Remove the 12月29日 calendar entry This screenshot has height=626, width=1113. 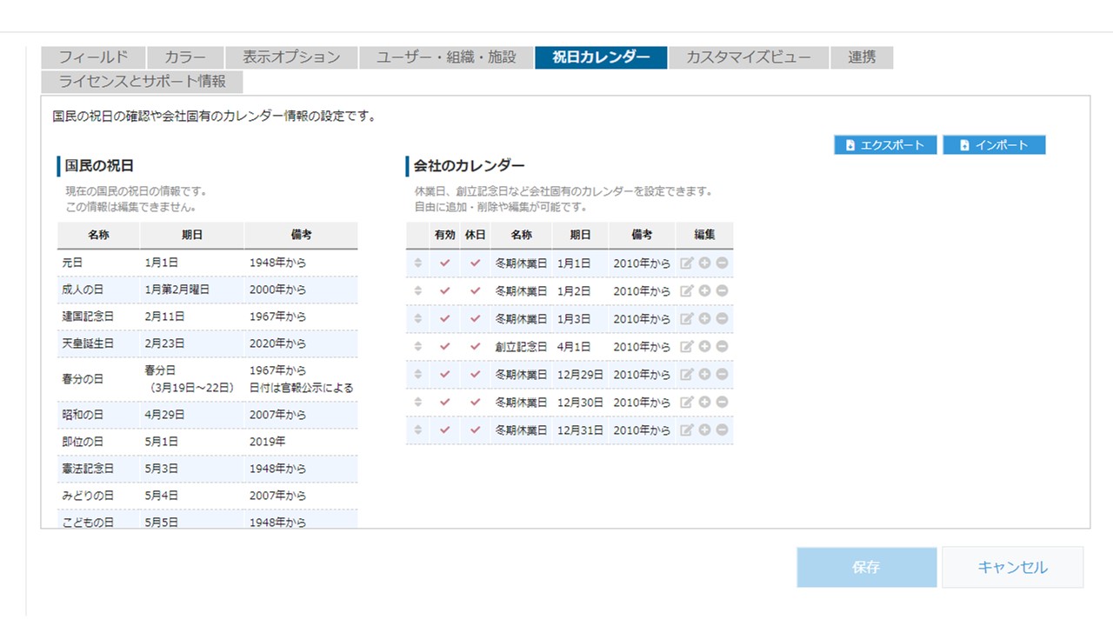(722, 375)
